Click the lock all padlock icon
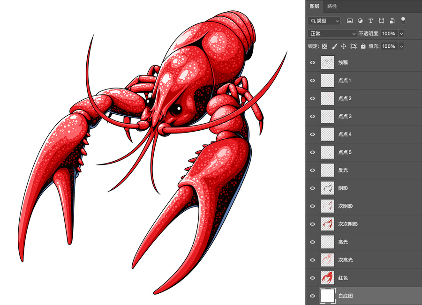Screen dimensions: 422x305 363,46
